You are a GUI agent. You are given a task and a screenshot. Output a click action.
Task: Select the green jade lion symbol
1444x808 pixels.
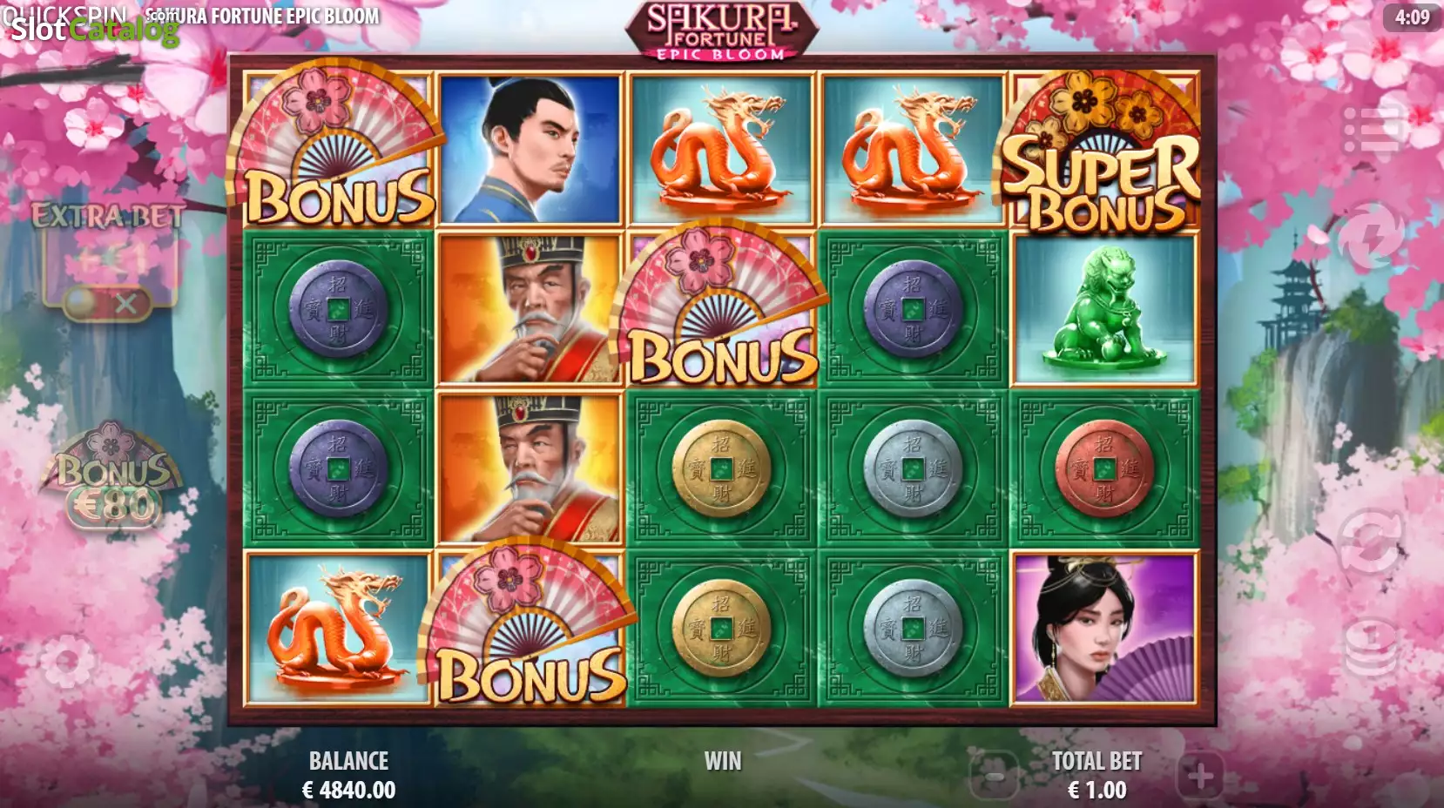tap(1104, 309)
